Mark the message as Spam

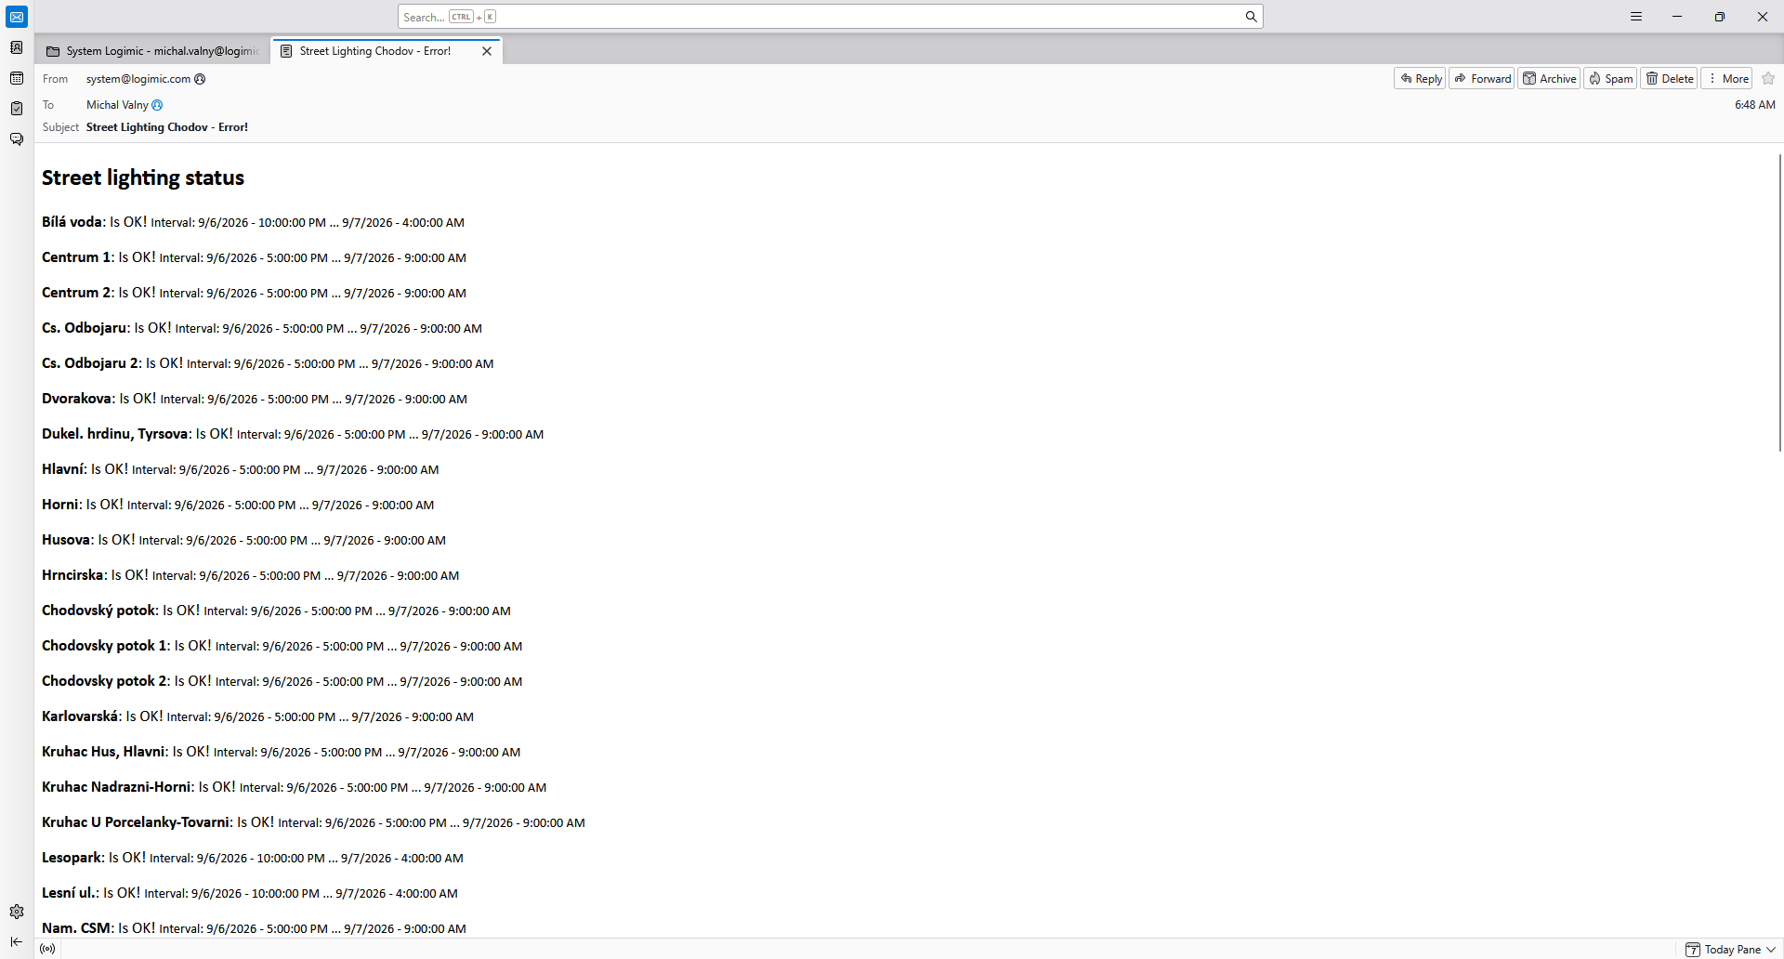1610,79
